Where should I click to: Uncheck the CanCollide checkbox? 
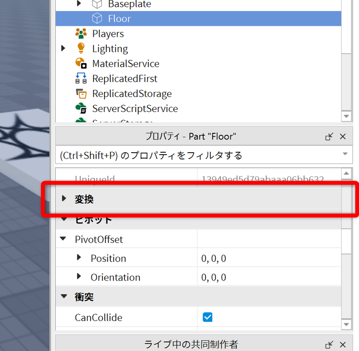point(207,318)
